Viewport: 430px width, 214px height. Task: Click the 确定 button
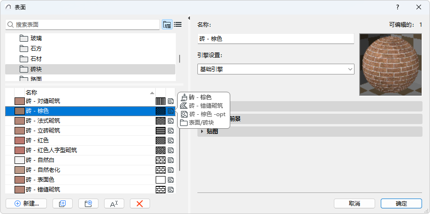[401, 204]
